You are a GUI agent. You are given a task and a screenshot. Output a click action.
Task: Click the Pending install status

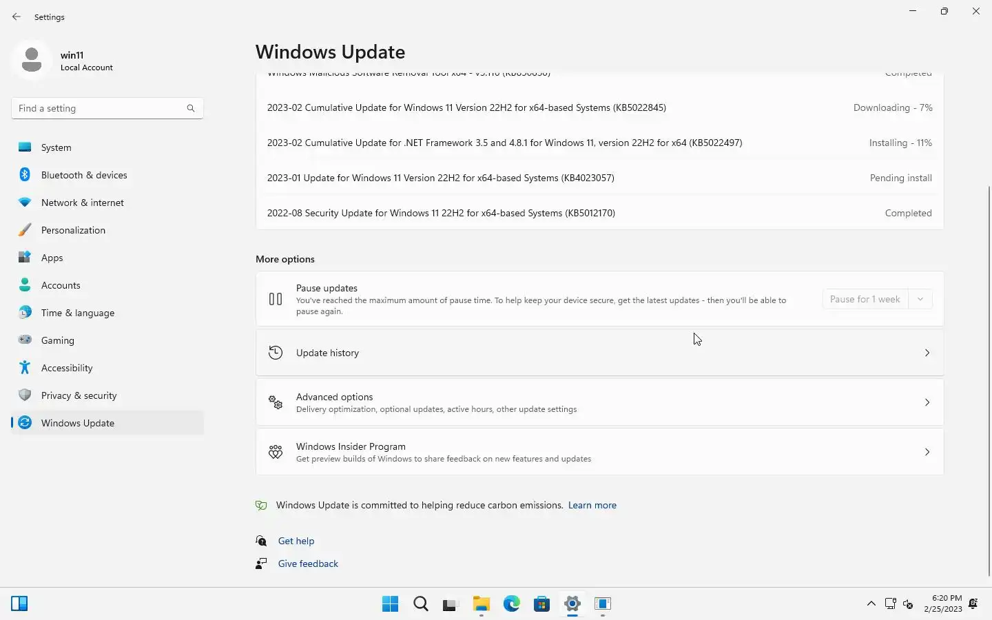(x=901, y=178)
